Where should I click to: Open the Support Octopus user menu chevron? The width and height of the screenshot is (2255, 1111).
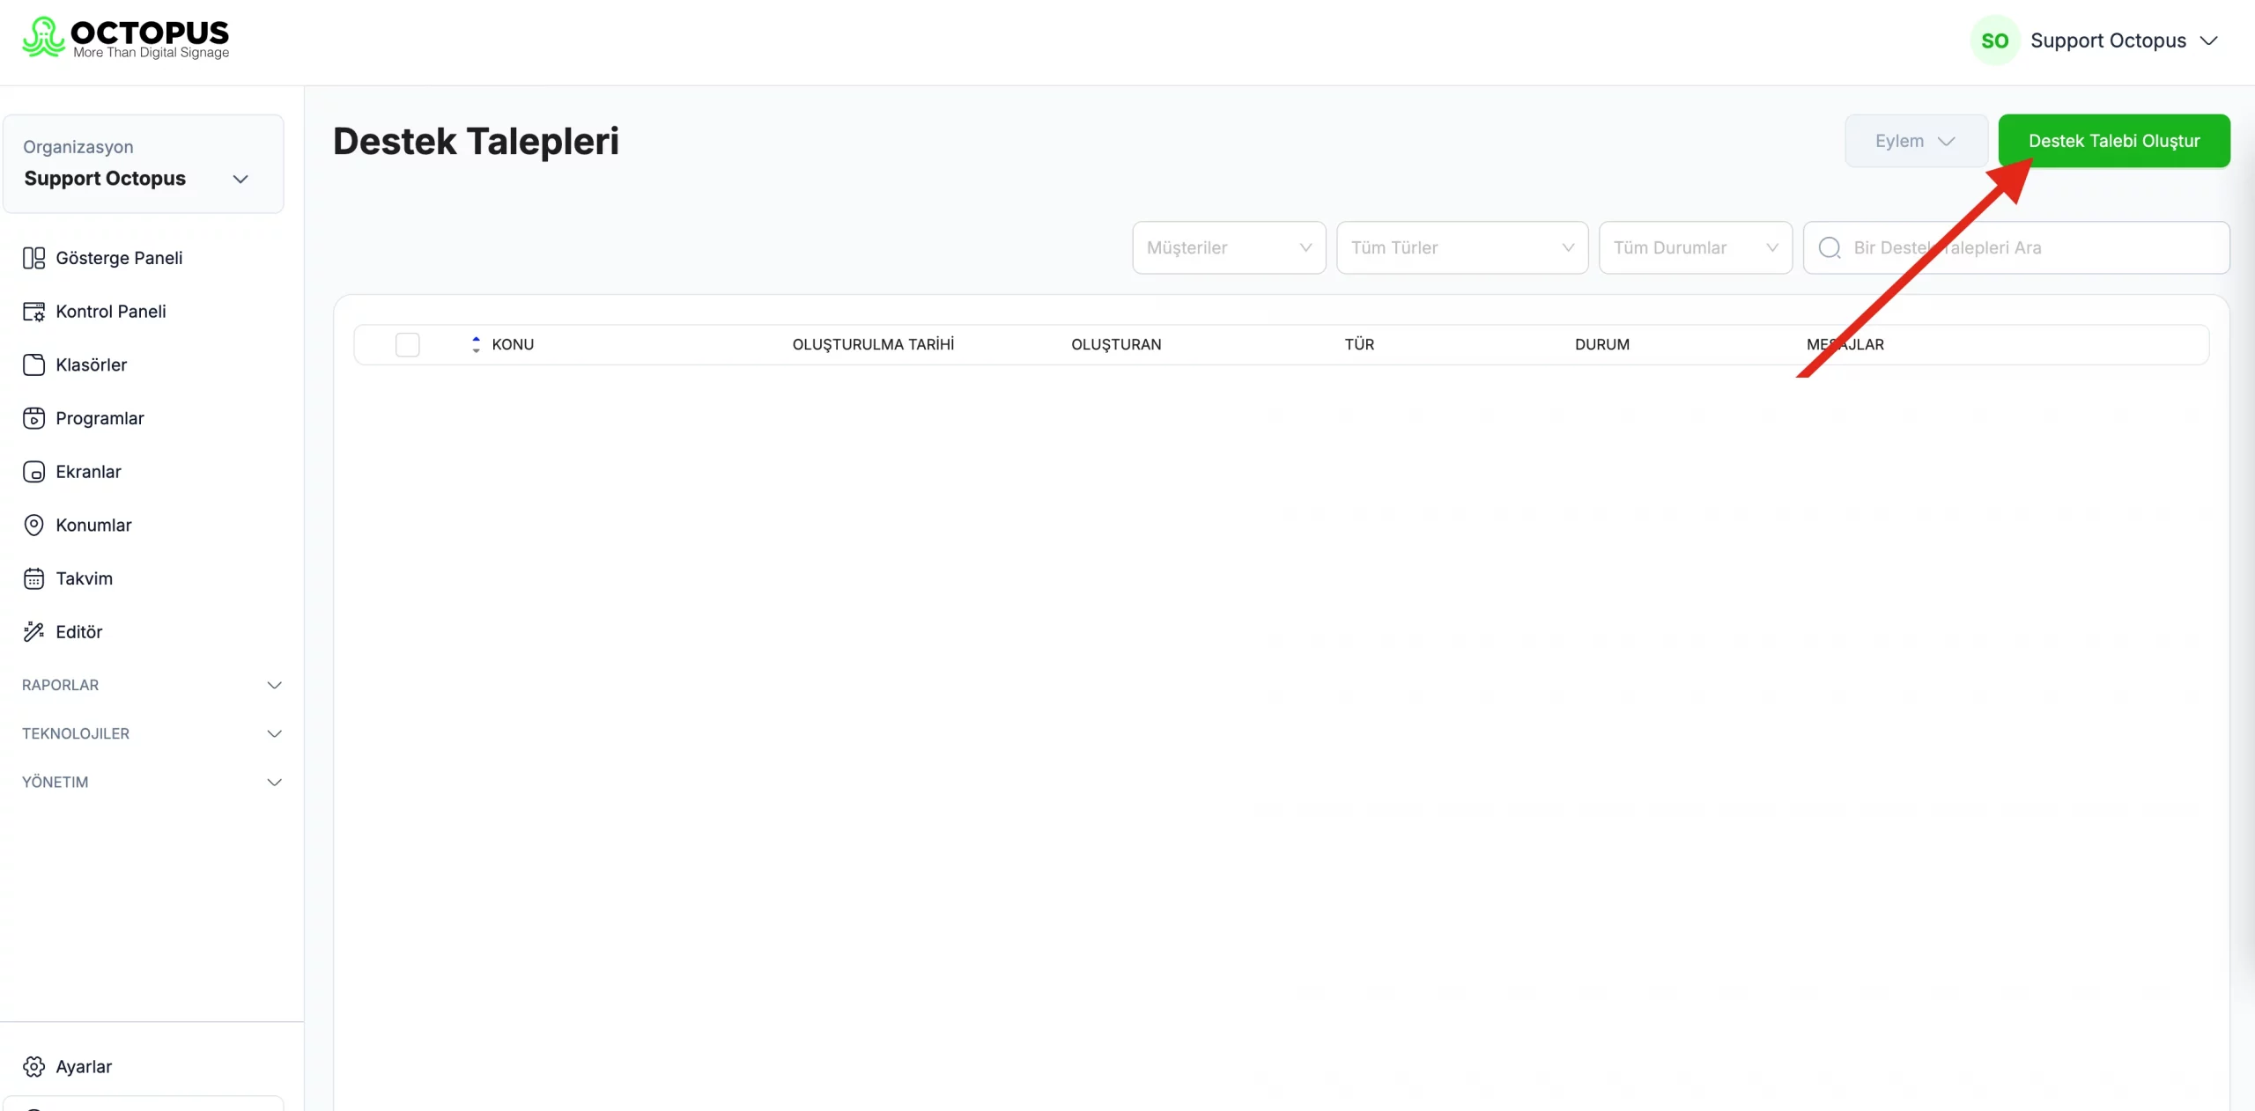click(2208, 40)
